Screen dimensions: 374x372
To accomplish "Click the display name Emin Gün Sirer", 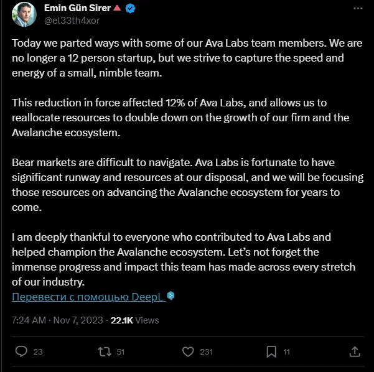I will tap(77, 8).
